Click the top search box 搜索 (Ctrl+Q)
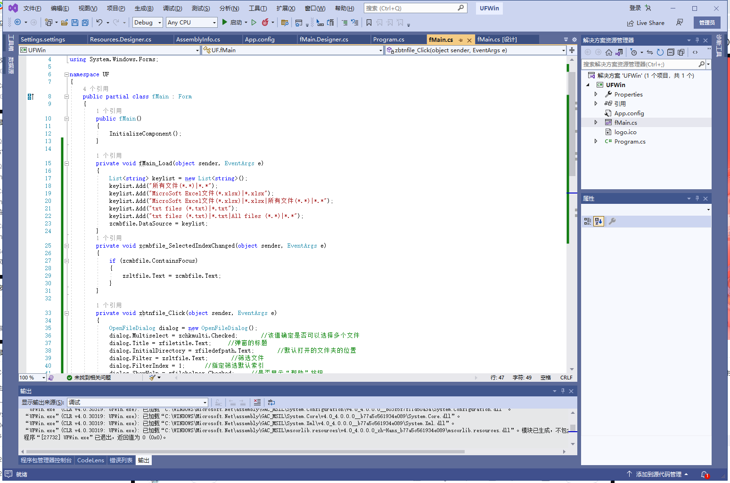The width and height of the screenshot is (730, 483). tap(415, 8)
